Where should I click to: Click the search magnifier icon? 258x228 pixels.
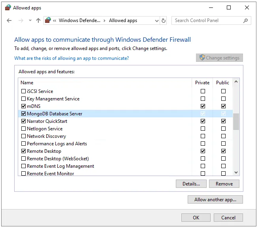click(x=246, y=20)
